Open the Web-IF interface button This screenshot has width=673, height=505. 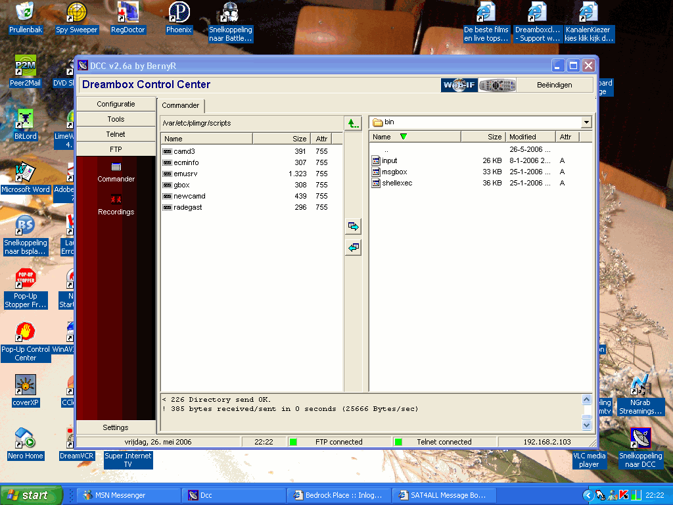tap(459, 85)
